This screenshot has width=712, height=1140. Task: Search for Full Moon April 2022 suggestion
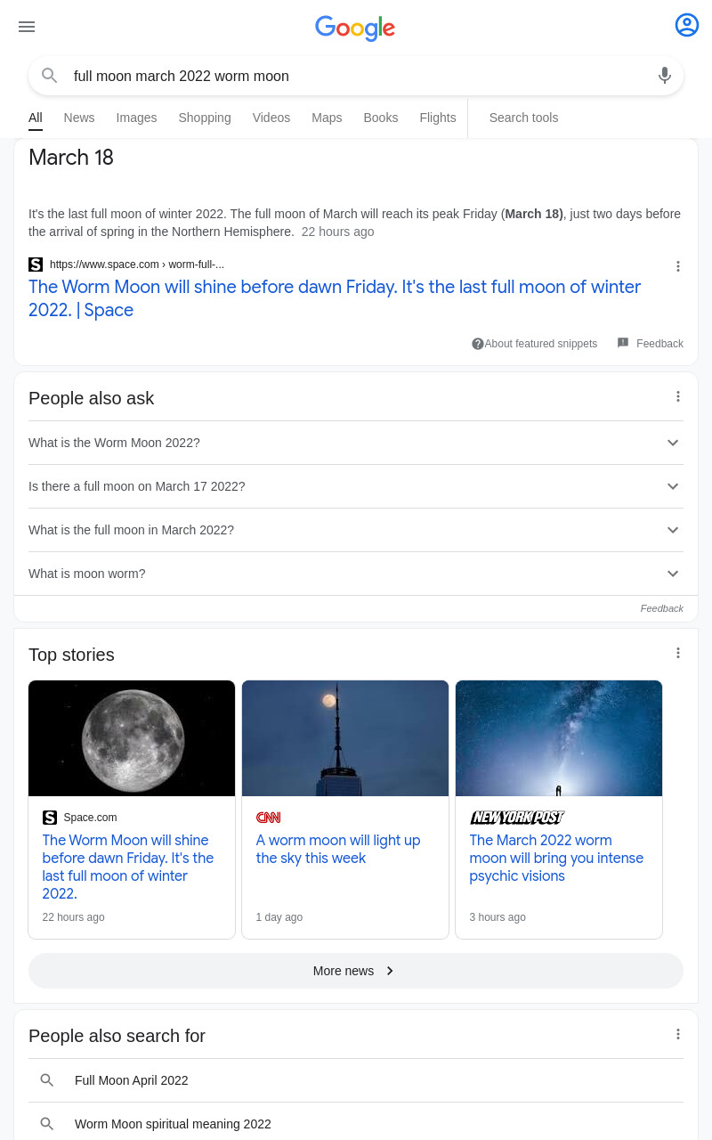356,1080
